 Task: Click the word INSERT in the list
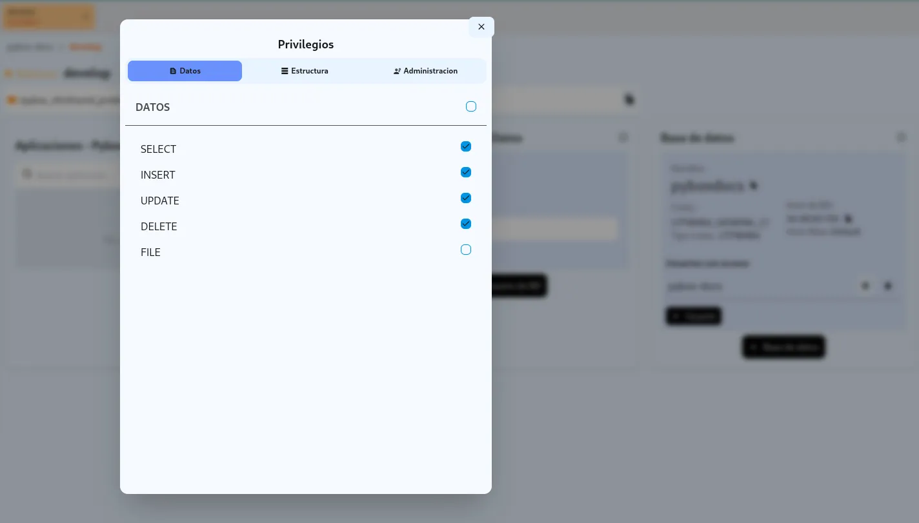[158, 175]
